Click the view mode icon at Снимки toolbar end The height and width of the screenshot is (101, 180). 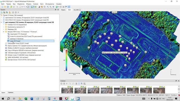84,84
